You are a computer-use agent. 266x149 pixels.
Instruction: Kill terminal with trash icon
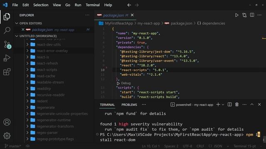(237, 105)
